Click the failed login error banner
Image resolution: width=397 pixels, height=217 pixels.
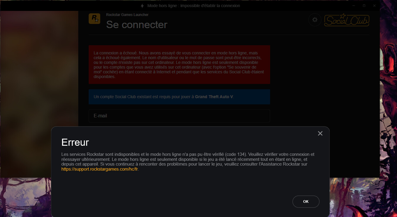(179, 64)
